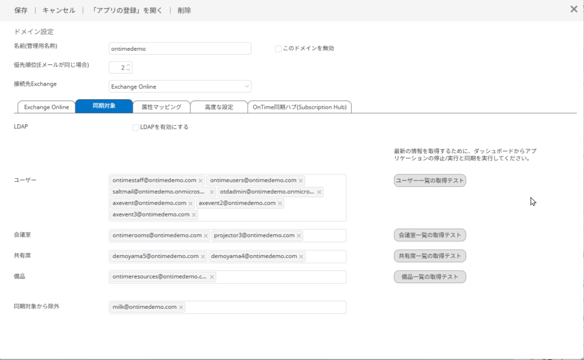Open the 接続先Exchange dropdown

pyautogui.click(x=180, y=87)
